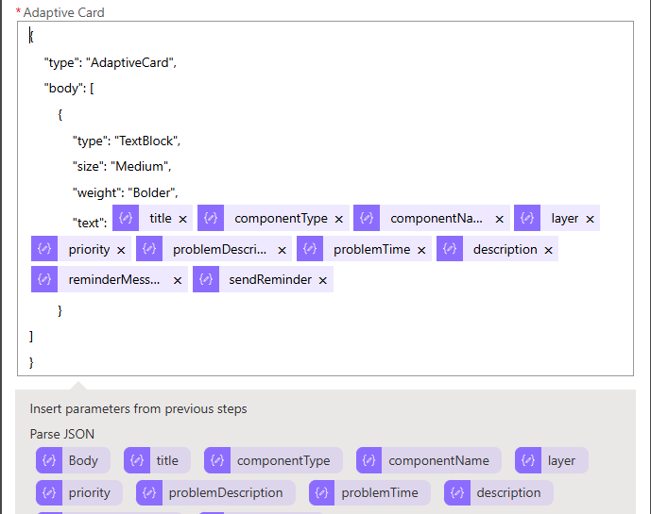The height and width of the screenshot is (514, 651).
Task: Insert the Body parameter from Parse JSON
Action: [x=73, y=461]
